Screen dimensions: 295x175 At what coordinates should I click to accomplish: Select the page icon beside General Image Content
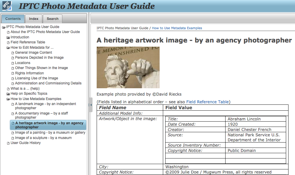tap(12, 53)
